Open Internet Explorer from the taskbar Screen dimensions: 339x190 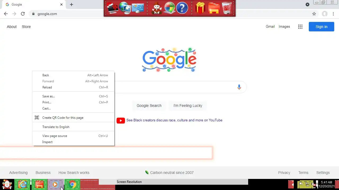coord(23,184)
